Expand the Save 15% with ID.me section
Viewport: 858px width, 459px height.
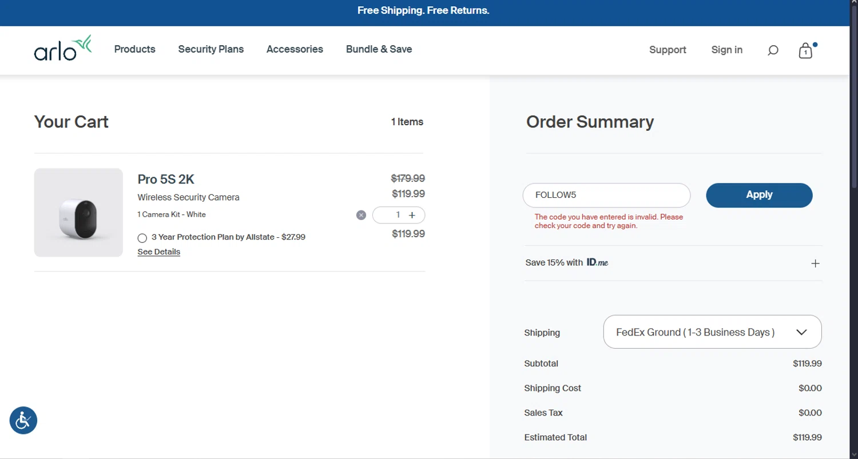pyautogui.click(x=815, y=263)
